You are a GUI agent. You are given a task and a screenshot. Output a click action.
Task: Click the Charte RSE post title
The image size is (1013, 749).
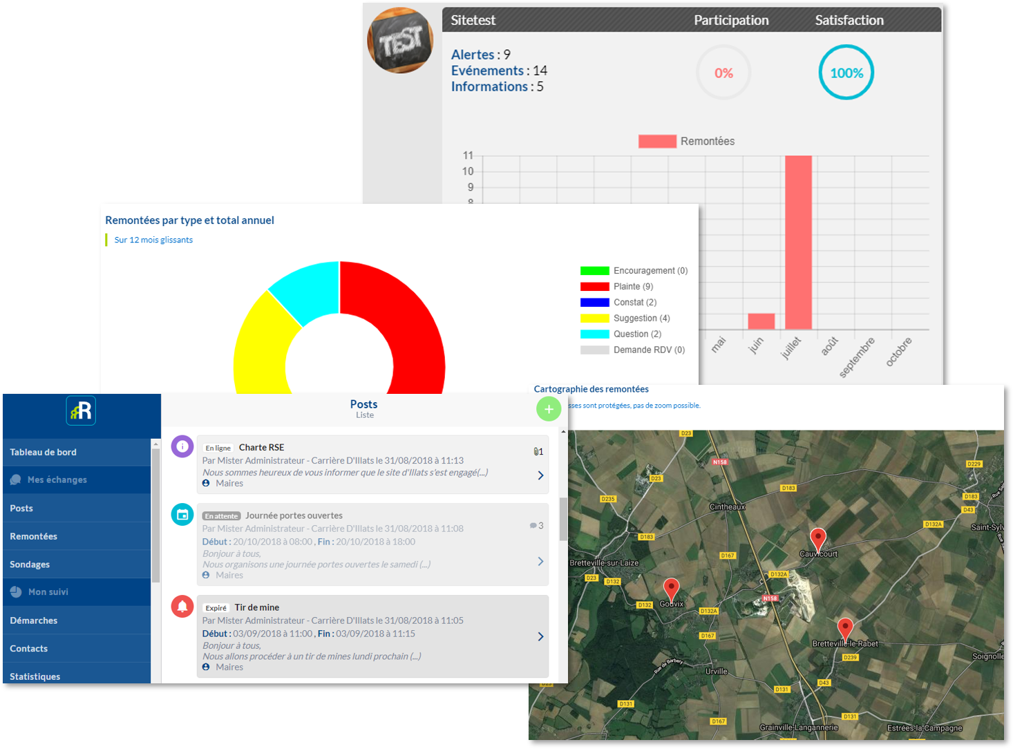(261, 447)
